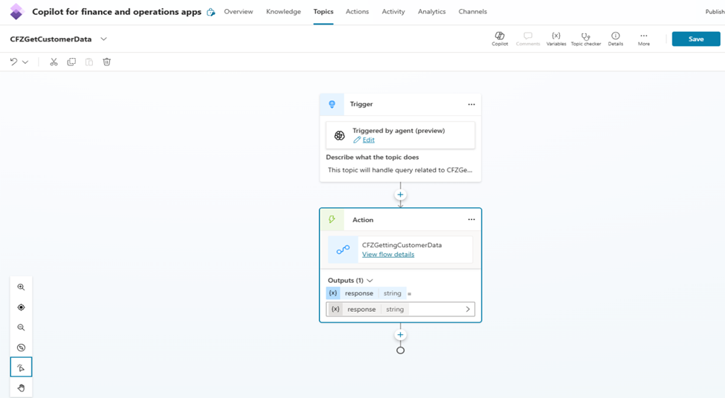Click the Copilot Studio purple logo icon
This screenshot has width=725, height=398.
click(16, 12)
